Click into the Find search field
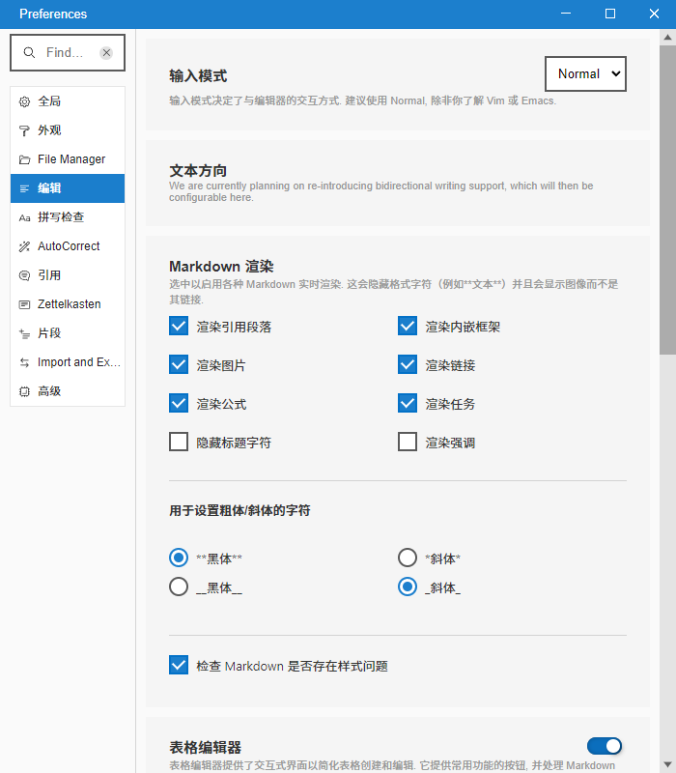 point(67,53)
